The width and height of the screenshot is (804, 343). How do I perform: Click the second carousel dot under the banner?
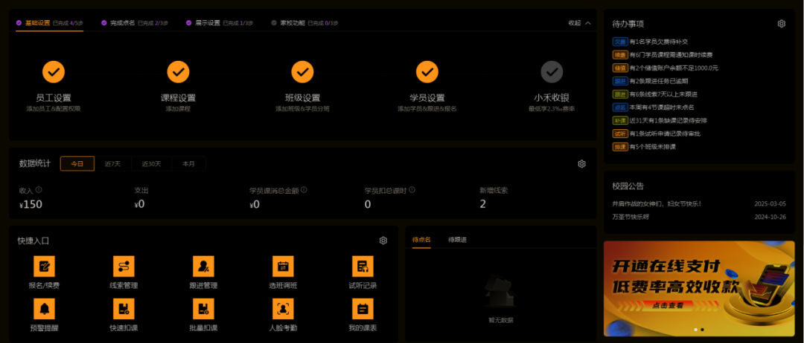(x=702, y=329)
